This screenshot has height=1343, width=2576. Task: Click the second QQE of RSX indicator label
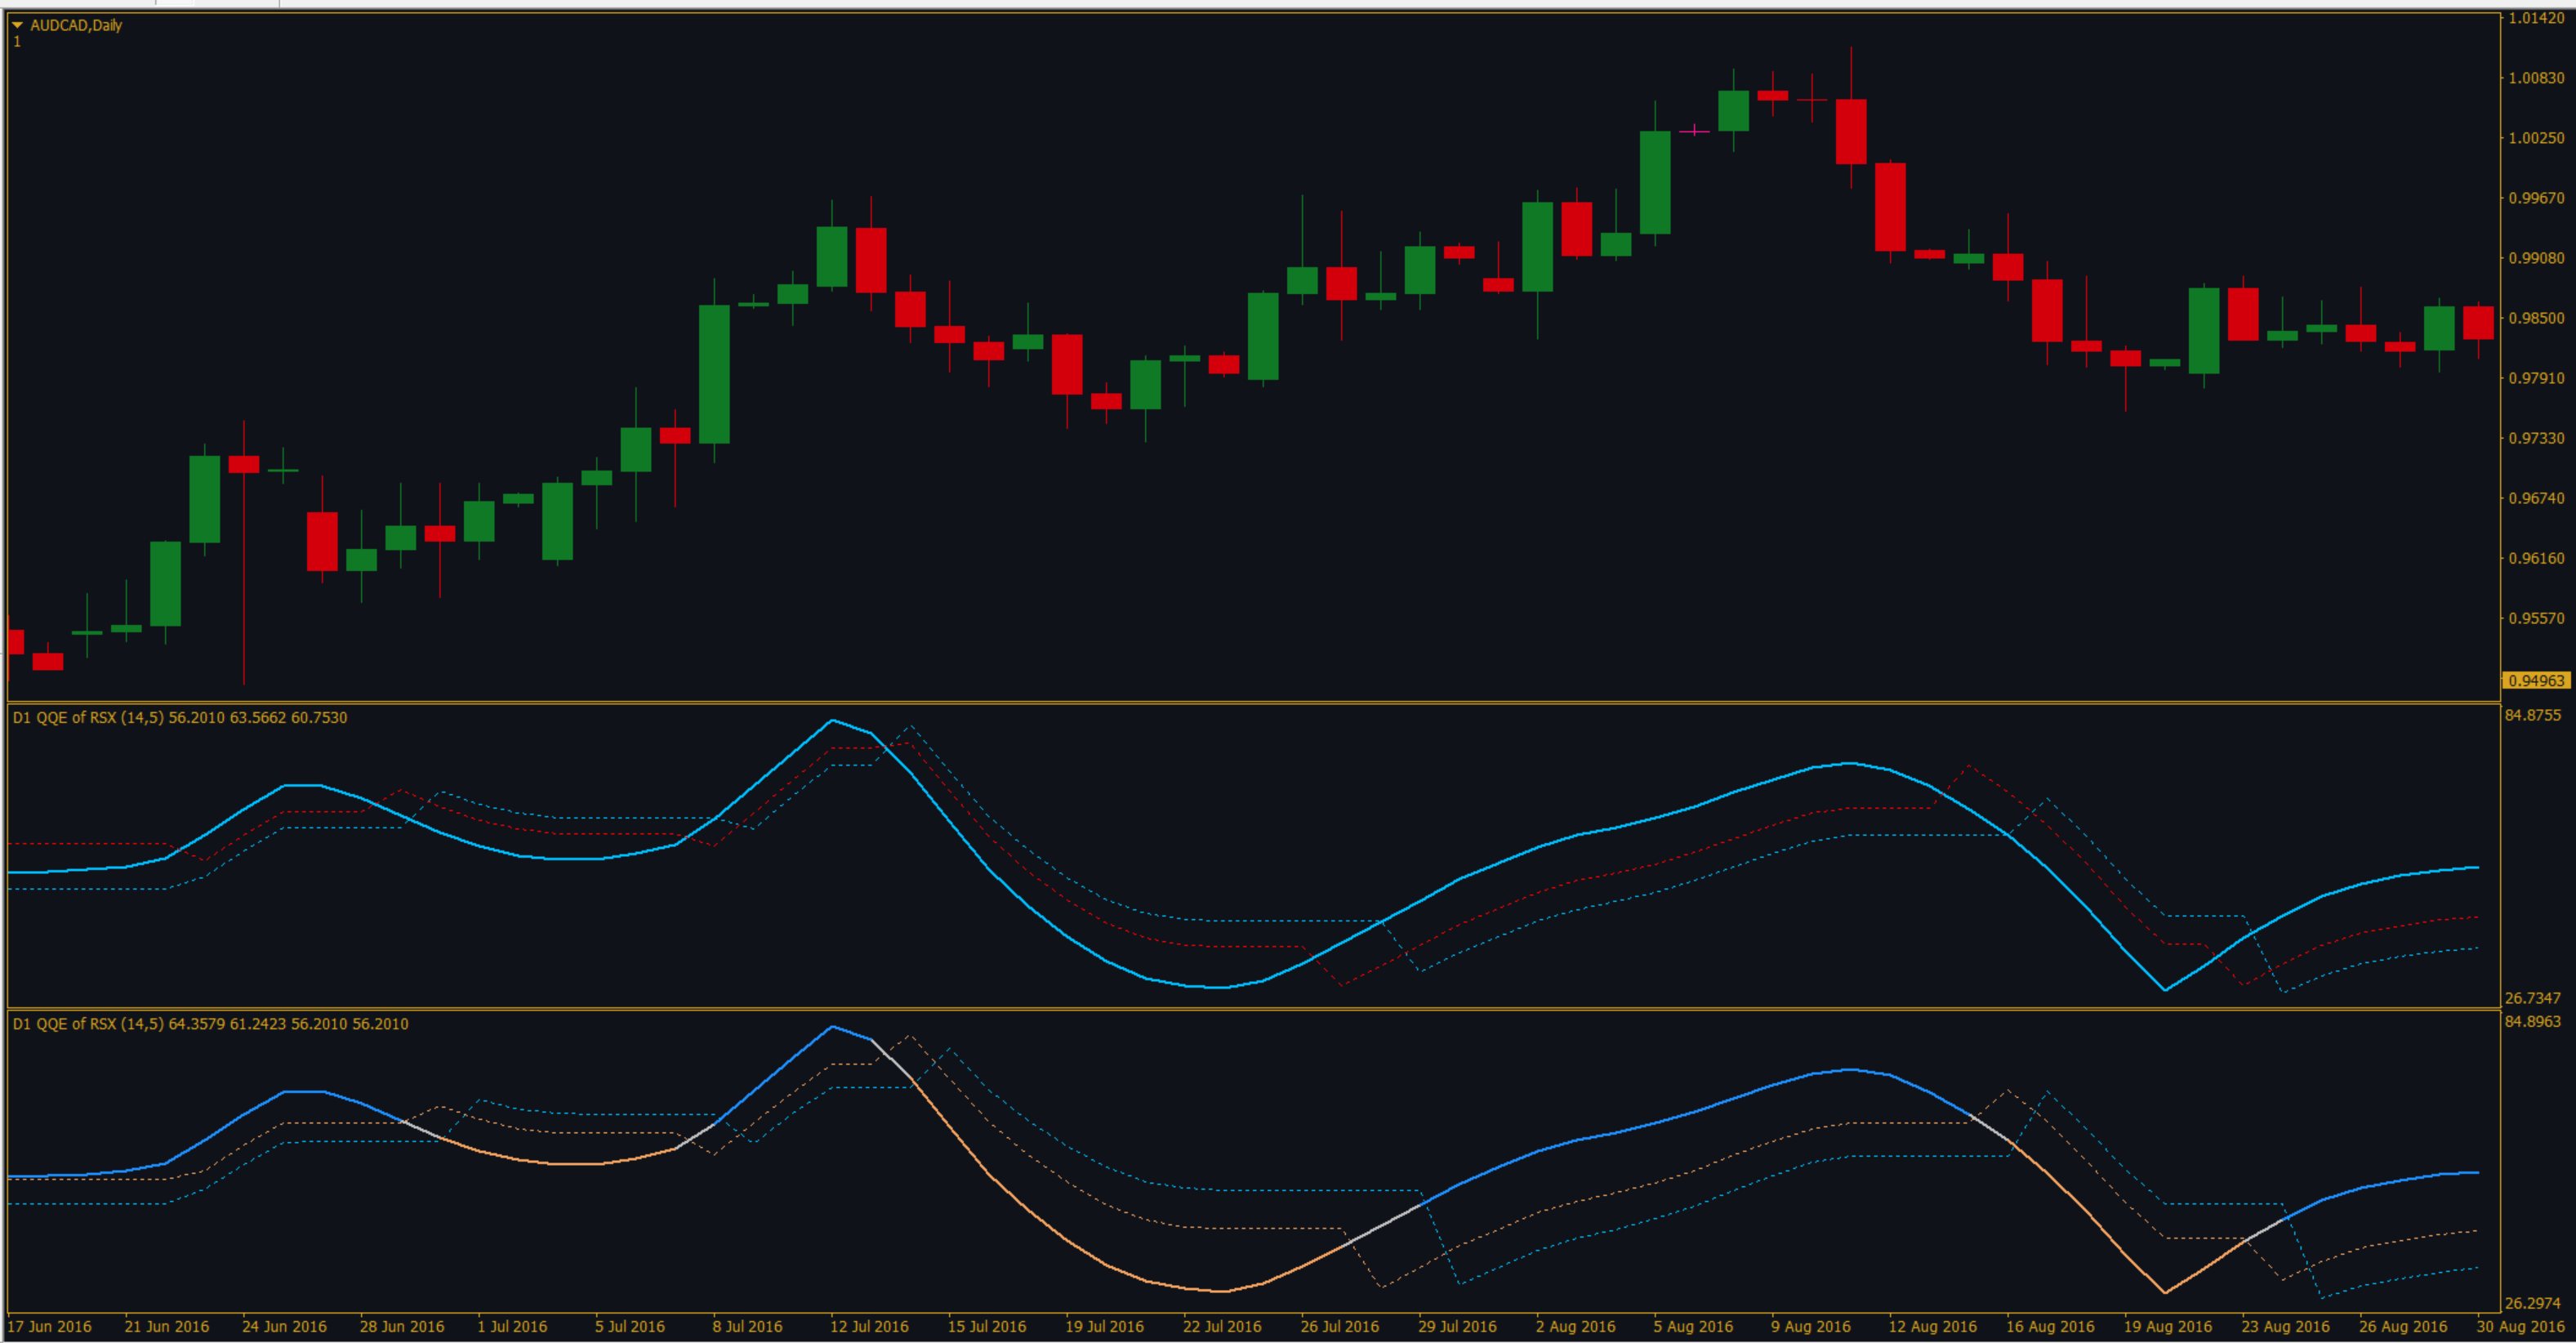click(x=210, y=1023)
